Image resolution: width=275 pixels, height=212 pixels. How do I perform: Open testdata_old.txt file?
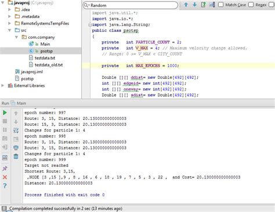[x=49, y=65]
